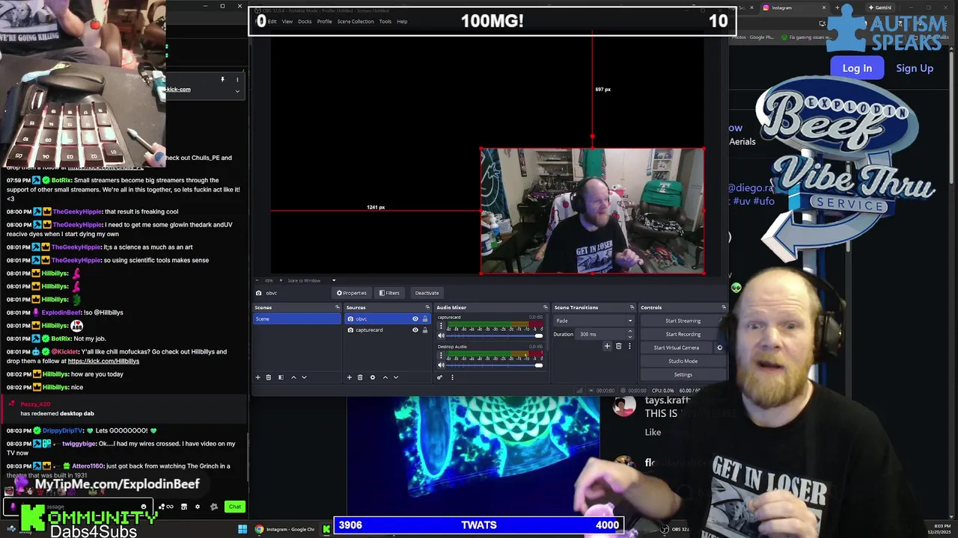This screenshot has width=958, height=538.
Task: Deactivate the obvc source
Action: click(x=427, y=293)
